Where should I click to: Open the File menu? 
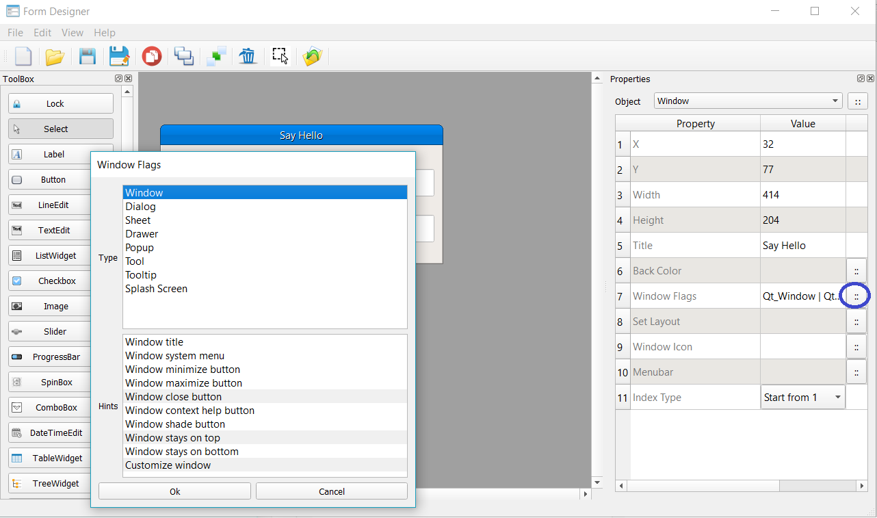point(15,33)
